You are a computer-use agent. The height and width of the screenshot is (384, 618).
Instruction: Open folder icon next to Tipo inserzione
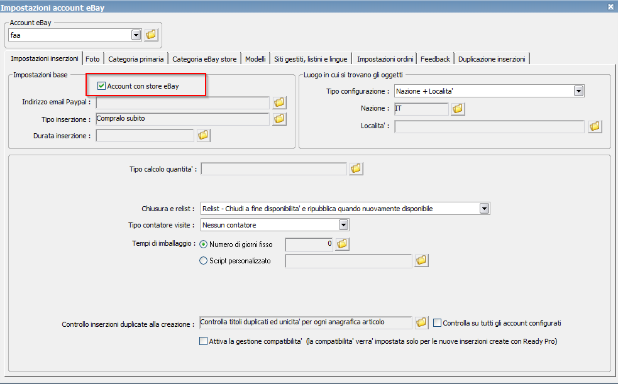tap(279, 119)
